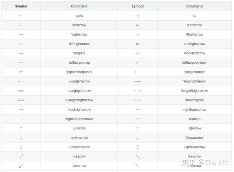Select the \leftharpoondown command cell

(194, 63)
